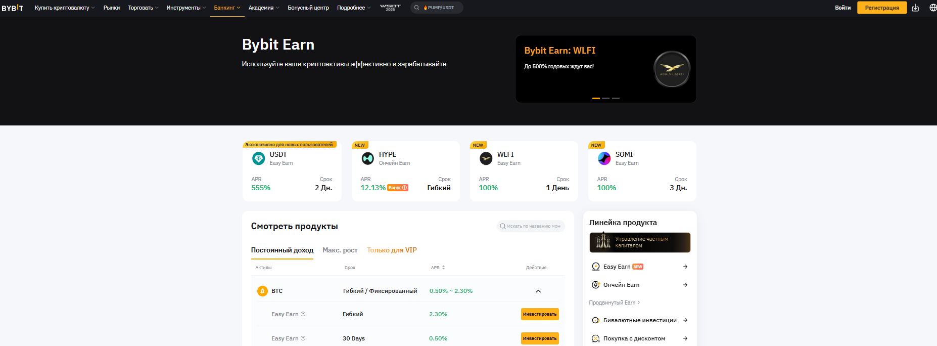Click the HYPE token icon

coord(368,158)
